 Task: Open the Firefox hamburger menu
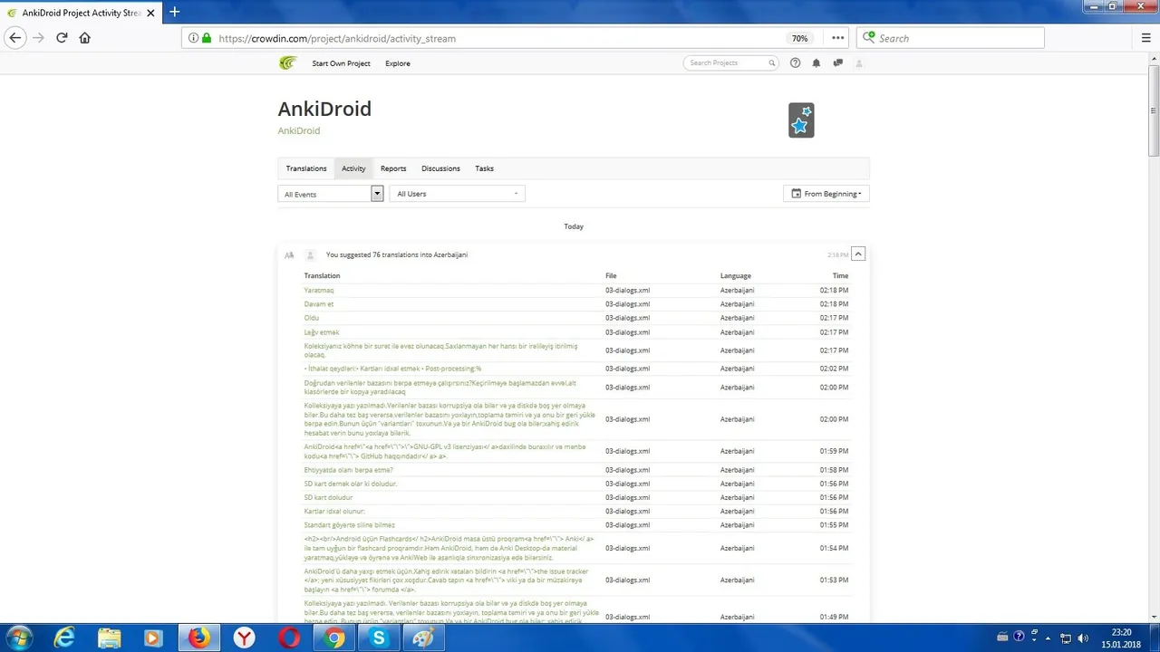point(1146,38)
